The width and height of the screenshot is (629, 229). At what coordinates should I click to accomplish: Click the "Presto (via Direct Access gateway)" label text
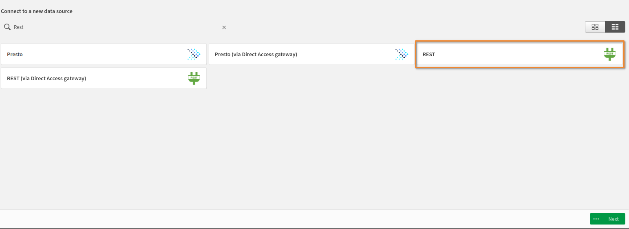(x=256, y=54)
